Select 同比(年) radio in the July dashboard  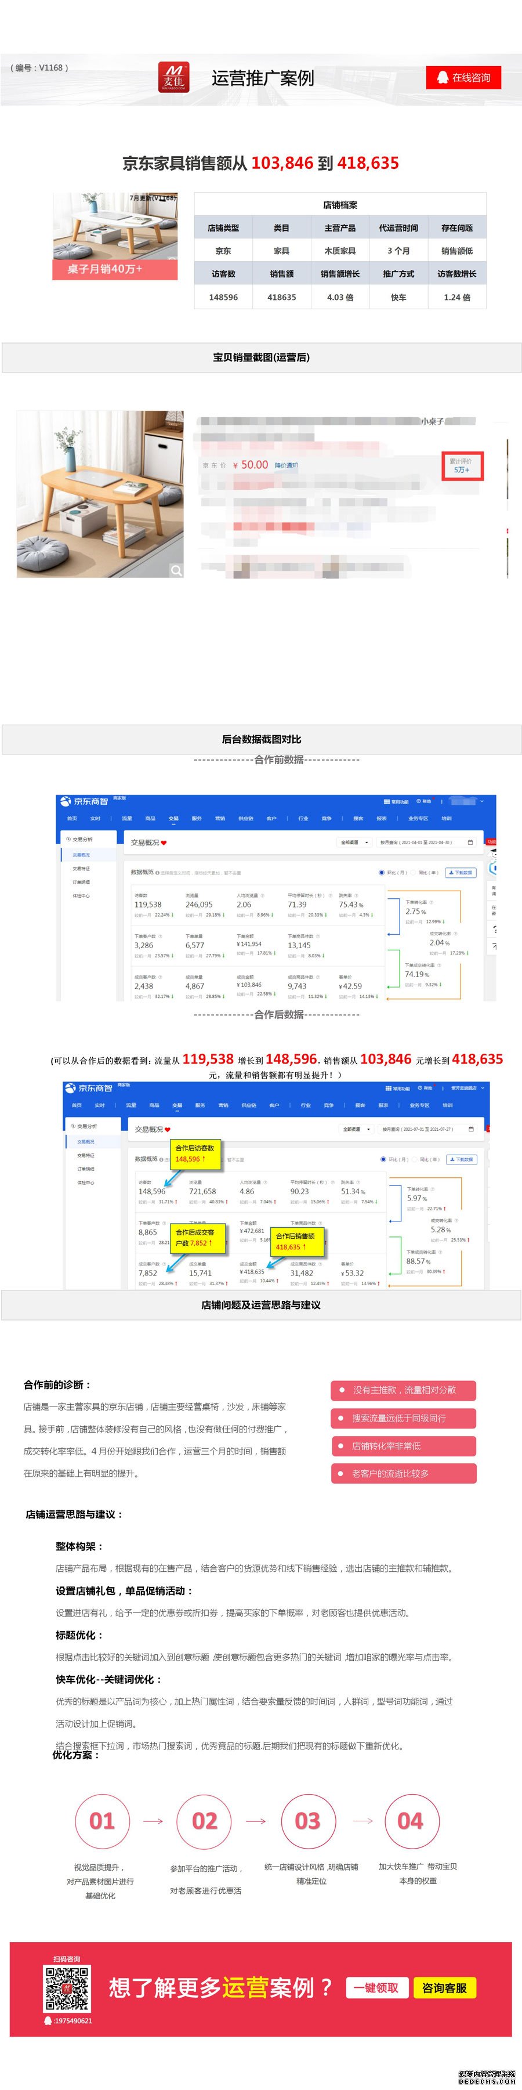(x=415, y=1159)
